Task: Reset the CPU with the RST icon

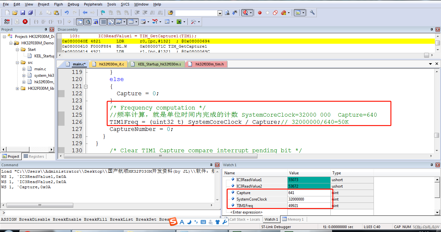Action: pos(7,22)
